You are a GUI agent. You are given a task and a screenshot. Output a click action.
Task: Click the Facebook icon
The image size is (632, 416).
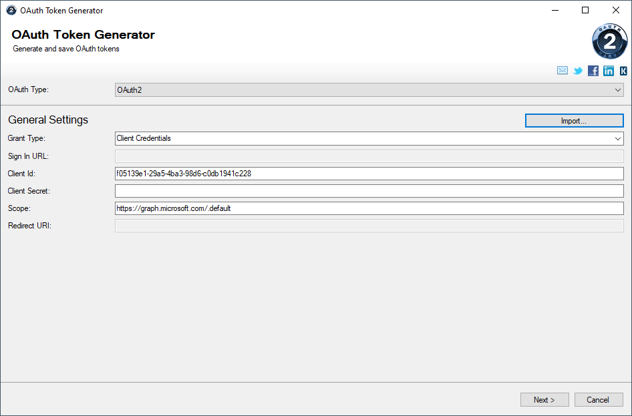593,70
